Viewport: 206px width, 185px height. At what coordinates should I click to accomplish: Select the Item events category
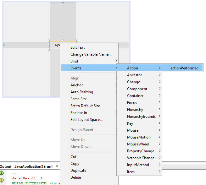pyautogui.click(x=139, y=172)
